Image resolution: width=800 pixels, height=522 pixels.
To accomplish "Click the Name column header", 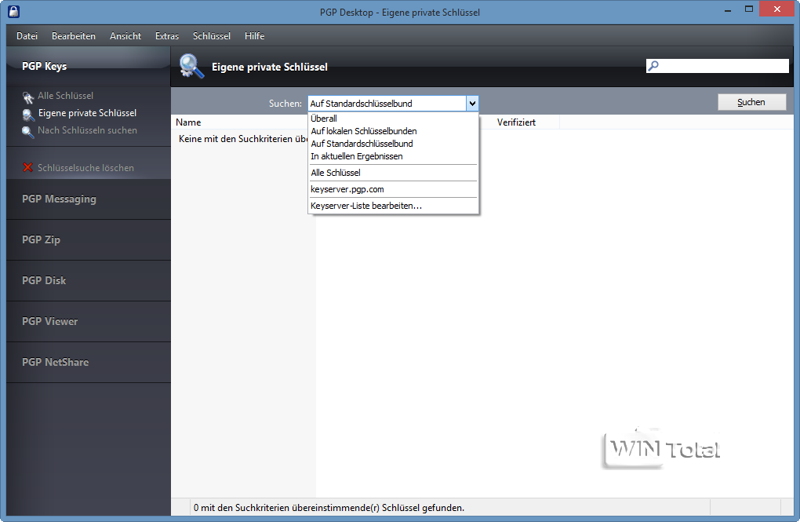I will click(x=188, y=122).
